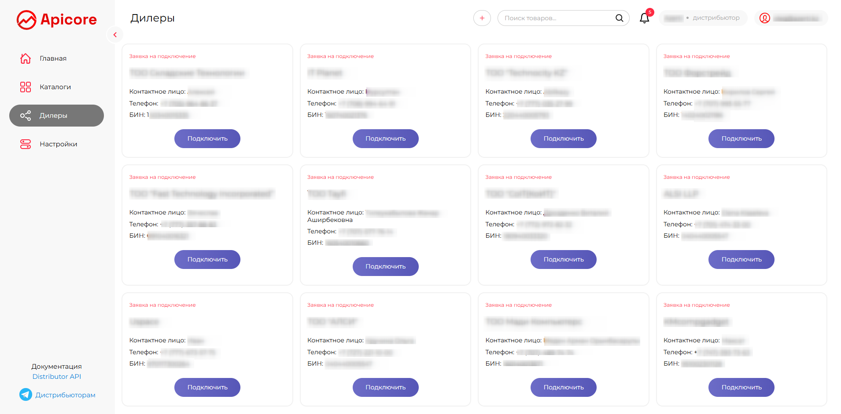Open the дистрибьютор role selector pill

click(x=703, y=18)
